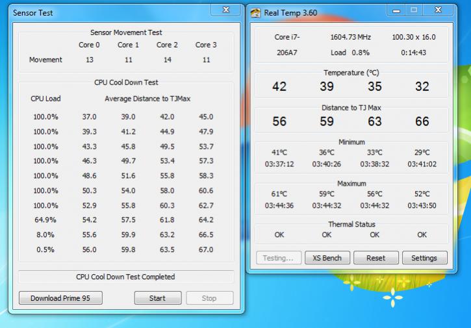The width and height of the screenshot is (471, 328).
Task: Reset Real Temp min/max values
Action: coord(376,258)
